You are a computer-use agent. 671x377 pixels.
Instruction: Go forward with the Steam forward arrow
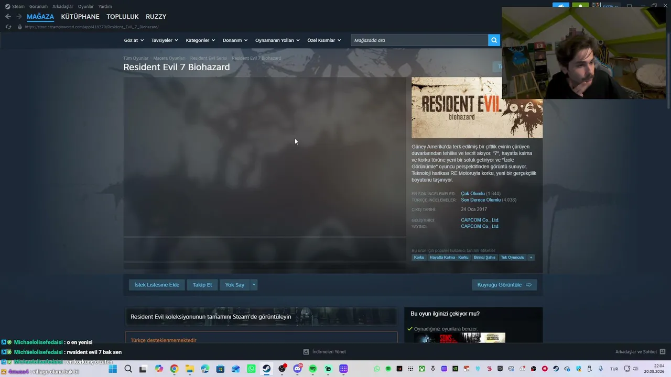click(x=19, y=17)
